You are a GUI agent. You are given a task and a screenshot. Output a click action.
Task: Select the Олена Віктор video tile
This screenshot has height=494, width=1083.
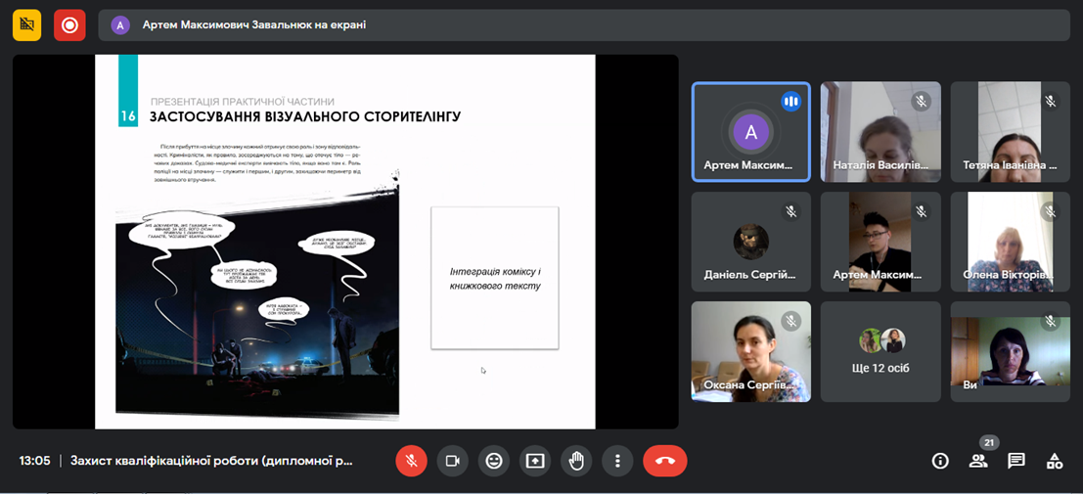coord(1011,242)
